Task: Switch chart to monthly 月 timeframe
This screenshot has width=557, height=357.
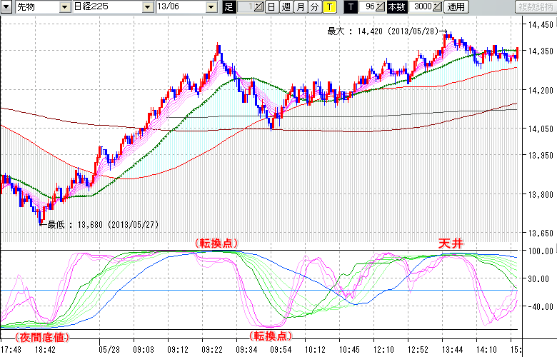Action: coord(300,7)
